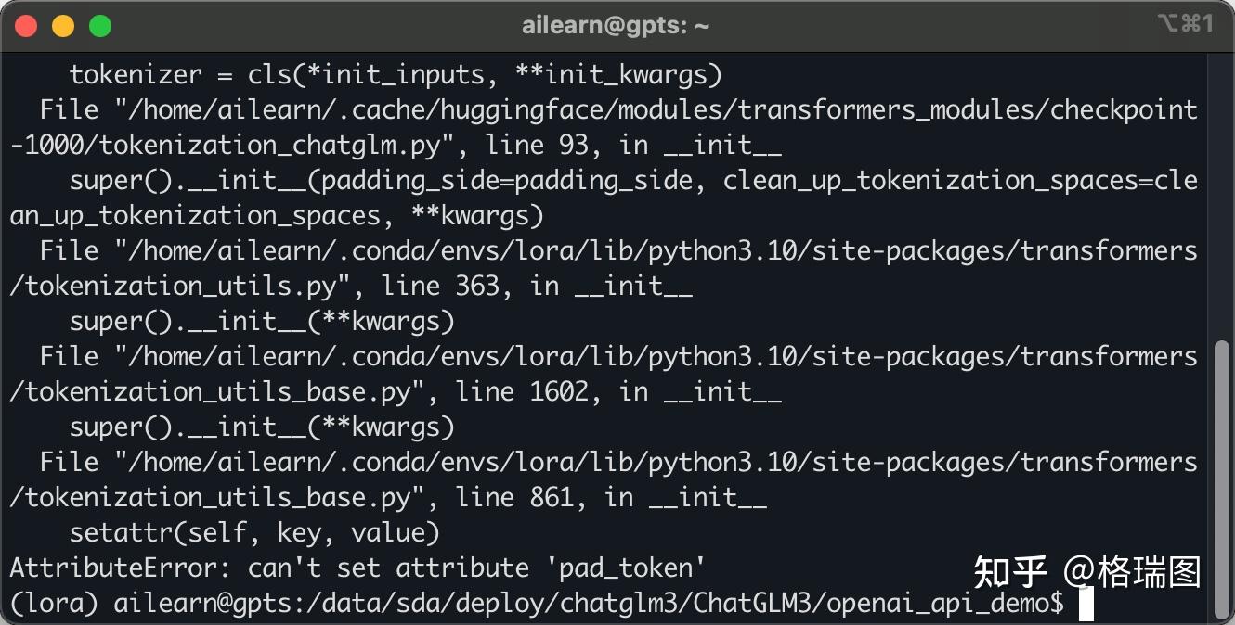Click the "line 861" text in traceback
Screen dimensions: 1235x625
[x=514, y=498]
